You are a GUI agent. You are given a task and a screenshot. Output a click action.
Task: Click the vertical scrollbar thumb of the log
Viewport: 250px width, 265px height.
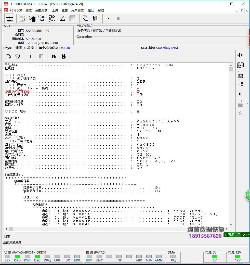[231, 69]
